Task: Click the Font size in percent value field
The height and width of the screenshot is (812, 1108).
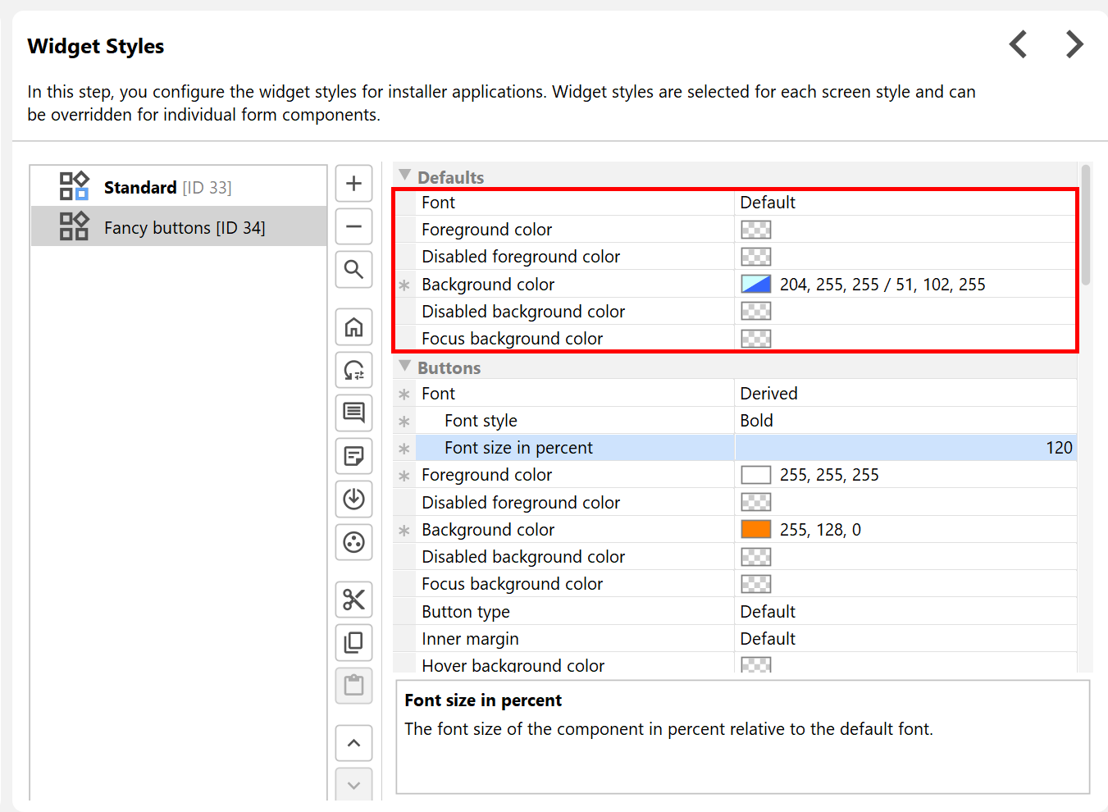Action: tap(905, 448)
